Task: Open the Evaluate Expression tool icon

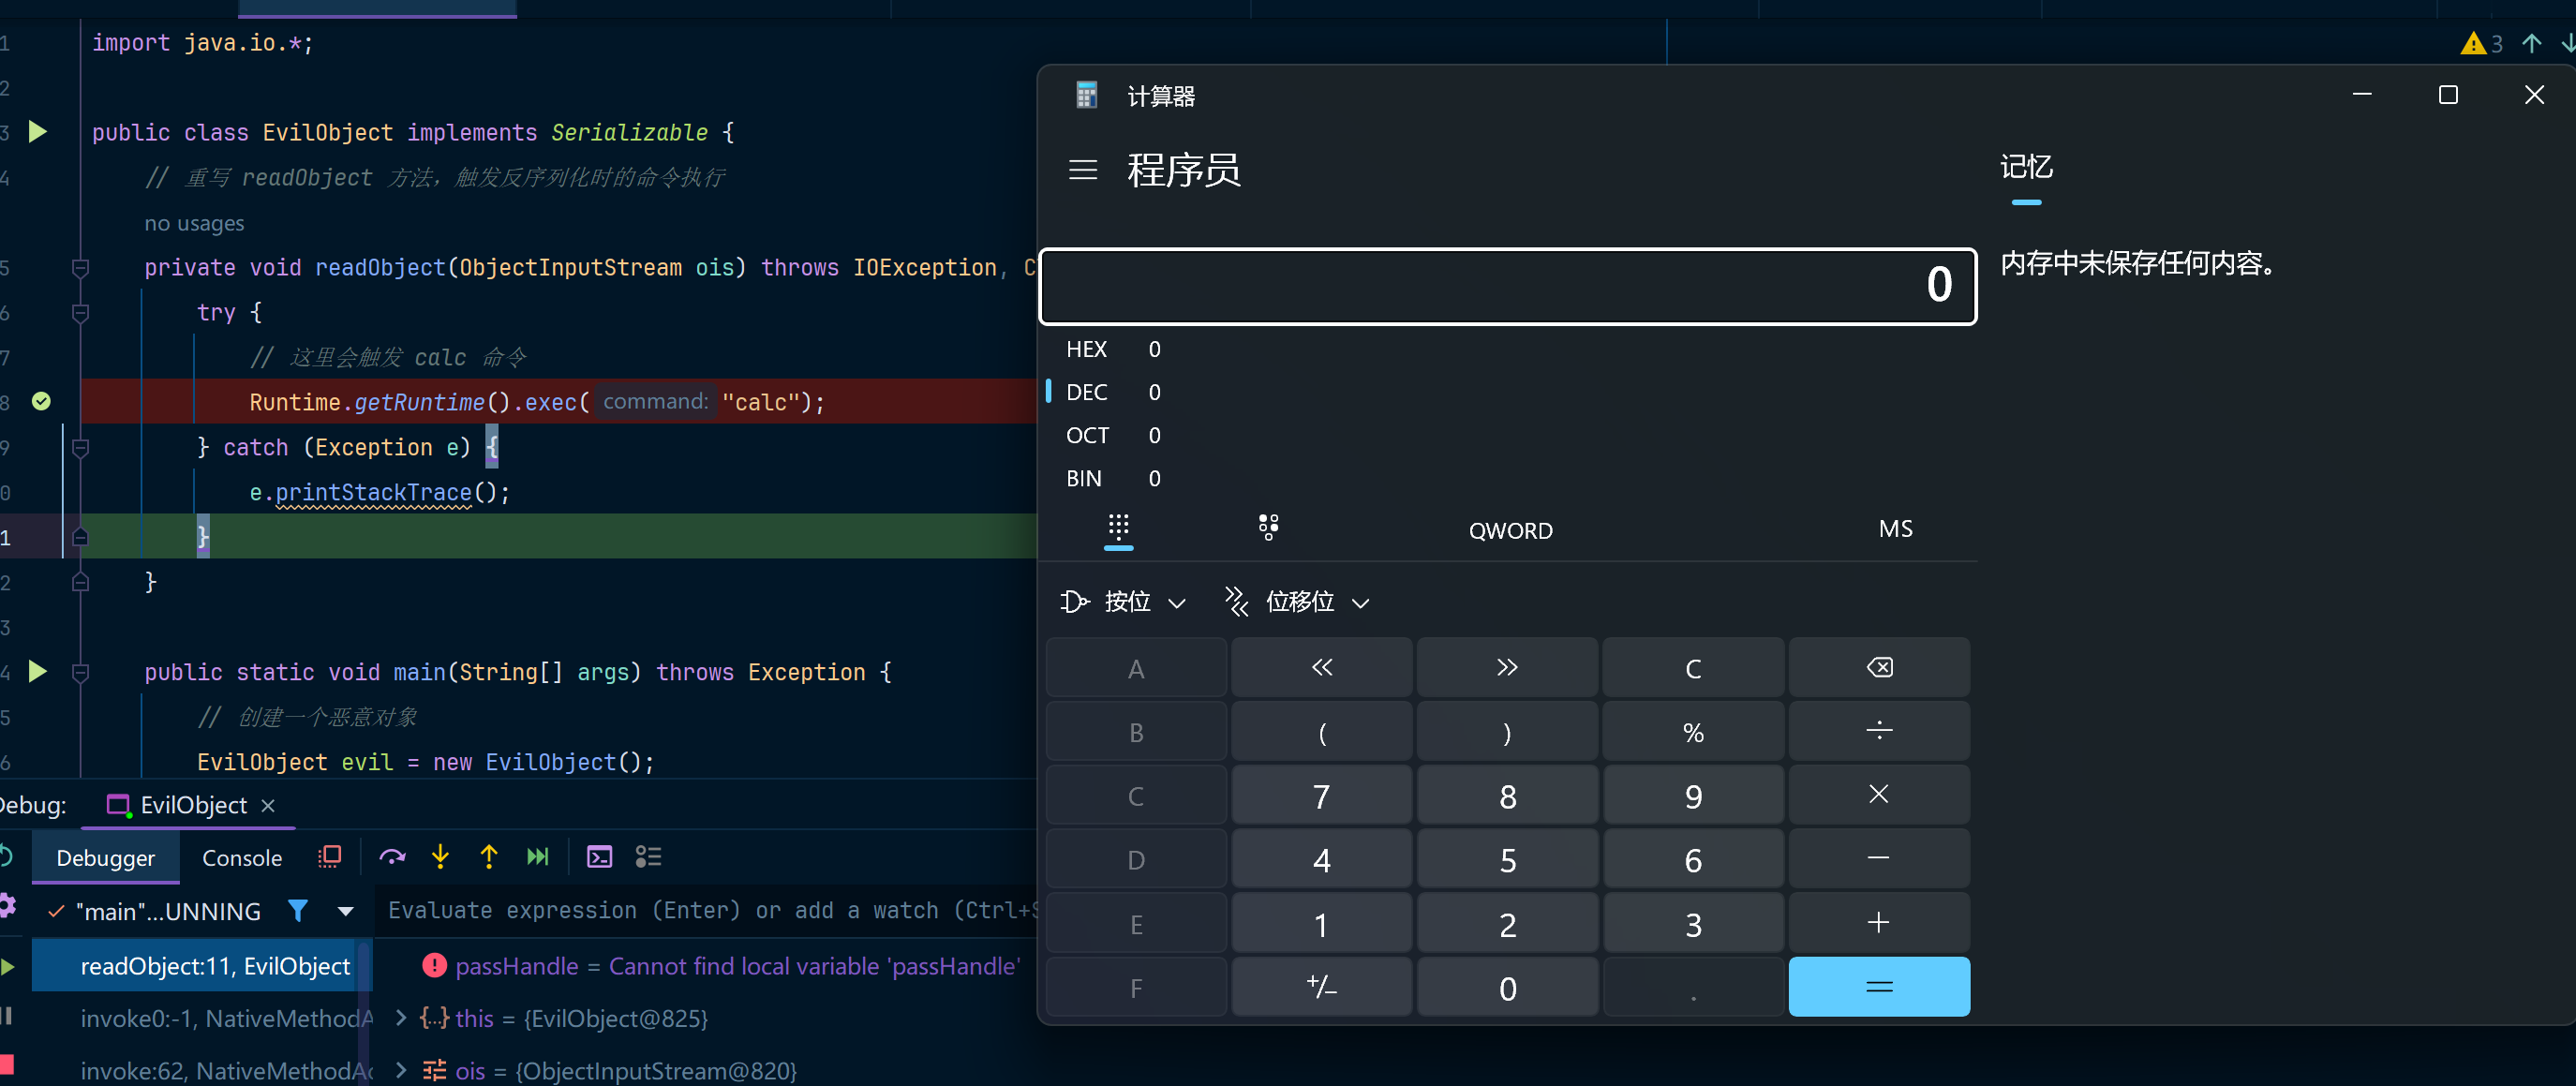Action: point(599,857)
